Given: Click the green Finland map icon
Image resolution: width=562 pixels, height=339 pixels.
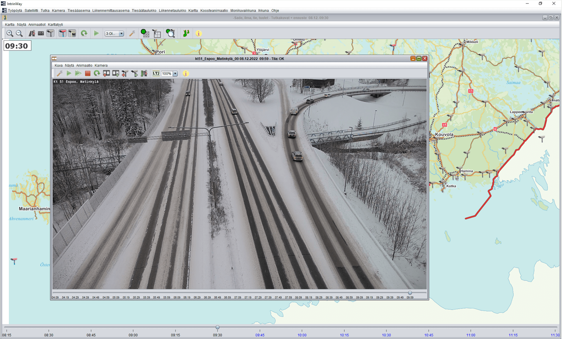Looking at the screenshot, I should click(x=186, y=33).
